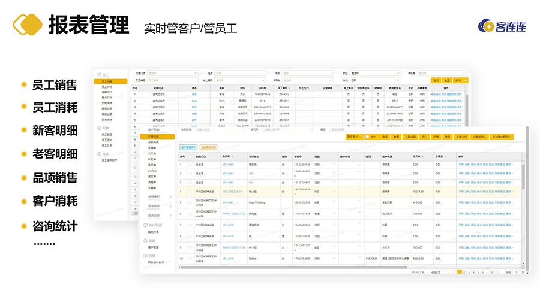Focus the page jump input in the pagination
This screenshot has height=303, width=540.
click(x=516, y=272)
